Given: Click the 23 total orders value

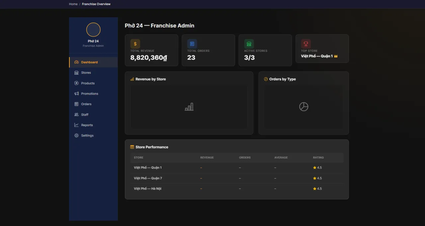Looking at the screenshot, I should click(191, 58).
